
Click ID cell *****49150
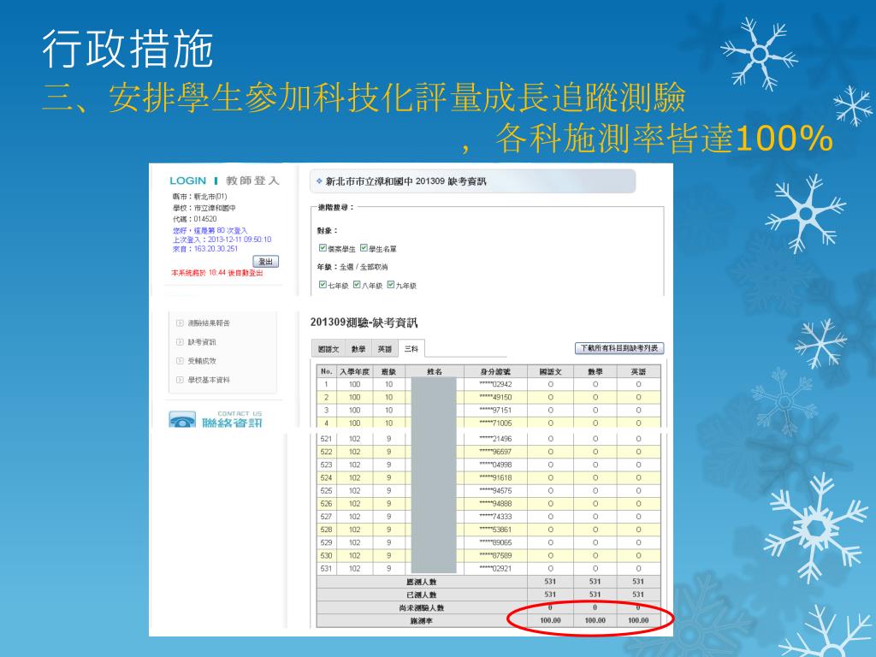click(495, 397)
